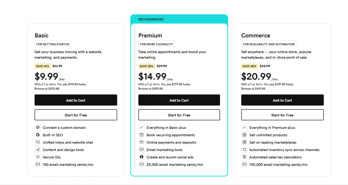Click the sync icon for Automated inventory sync
Screen dimensions: 348x185
244,150
